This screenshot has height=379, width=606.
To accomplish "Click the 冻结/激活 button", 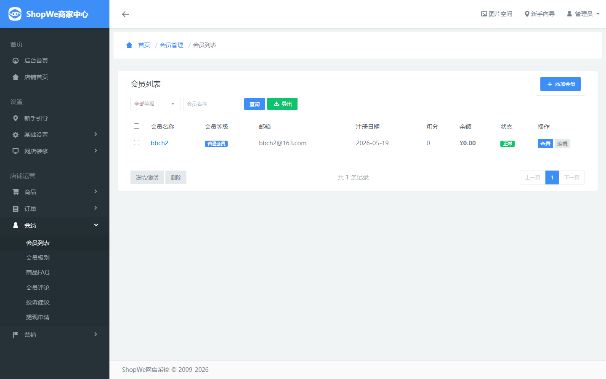I will pos(147,177).
